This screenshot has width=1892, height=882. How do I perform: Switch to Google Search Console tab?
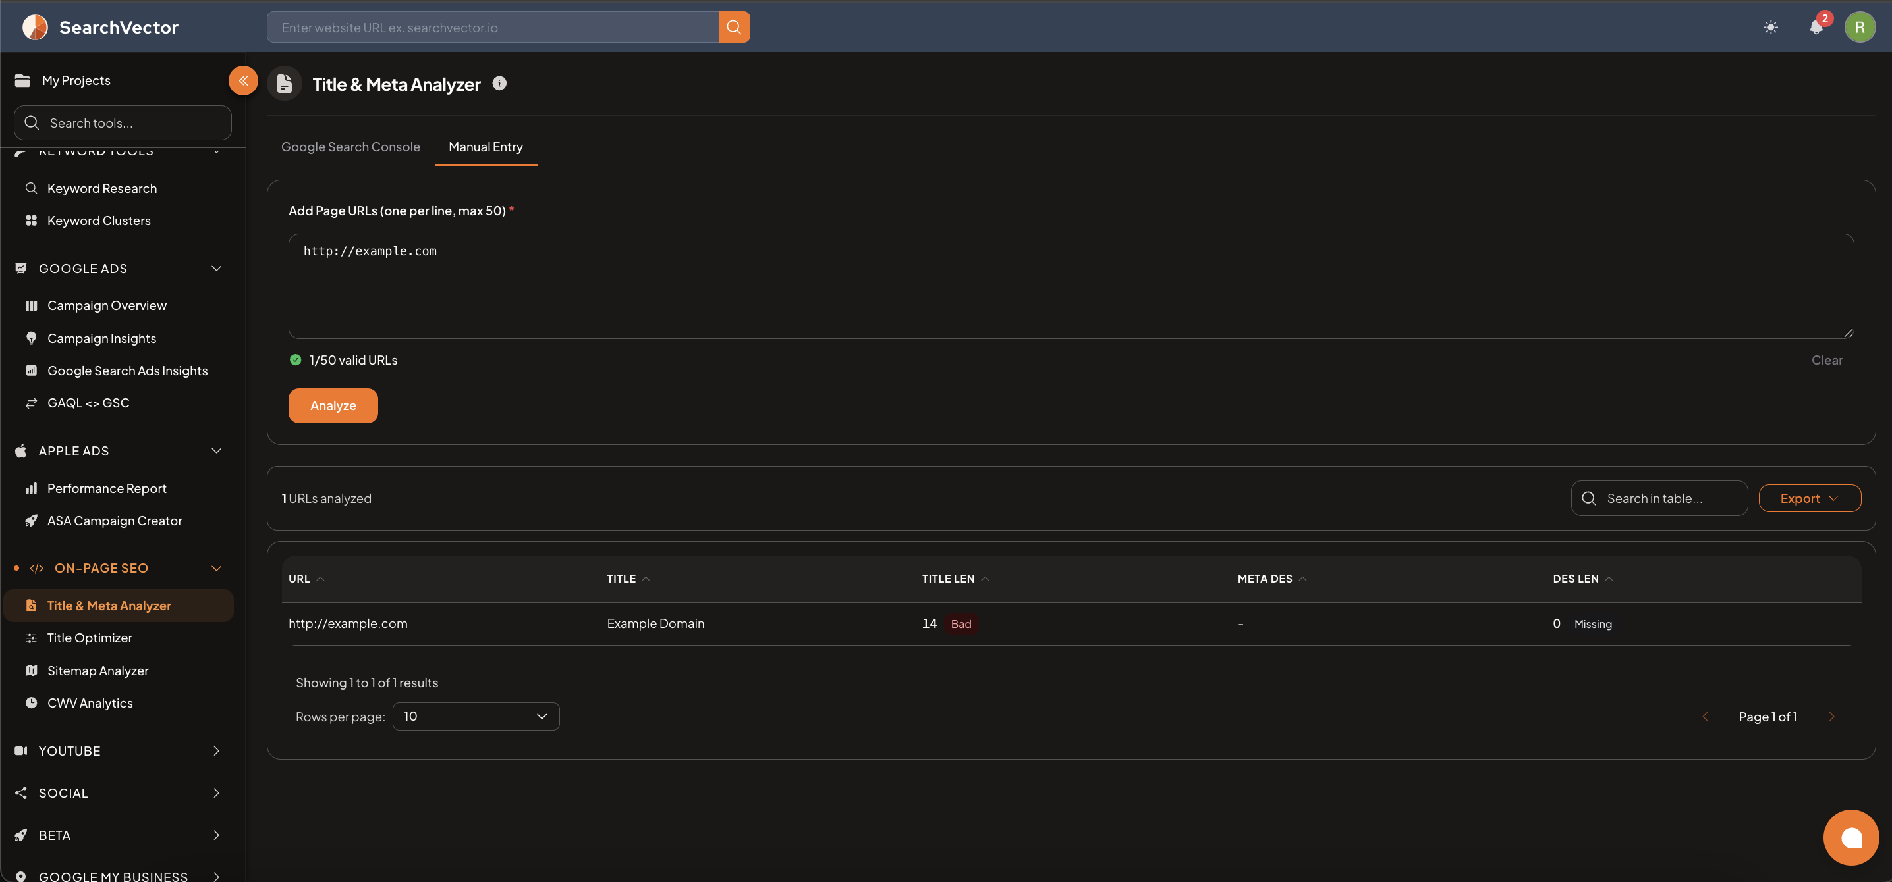(x=350, y=147)
